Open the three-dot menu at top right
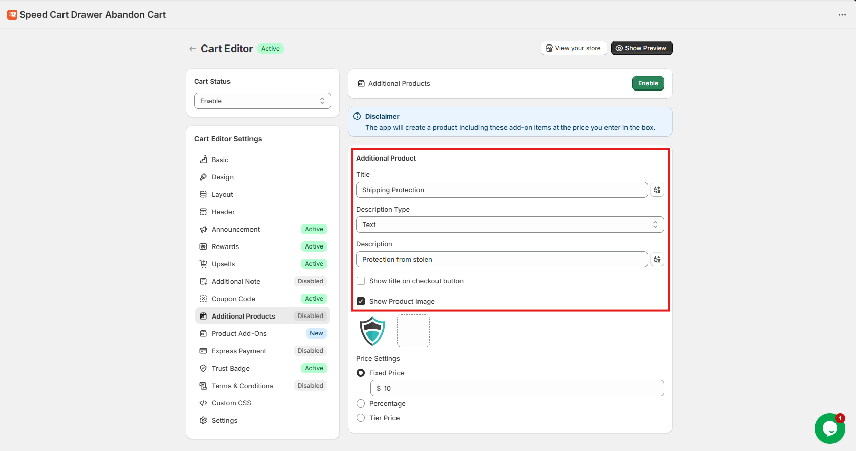The width and height of the screenshot is (856, 451). coord(842,15)
